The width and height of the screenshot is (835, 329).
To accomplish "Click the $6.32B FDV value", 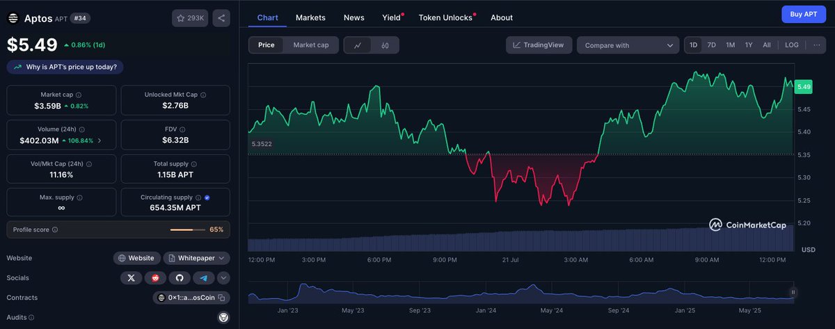I will 175,140.
